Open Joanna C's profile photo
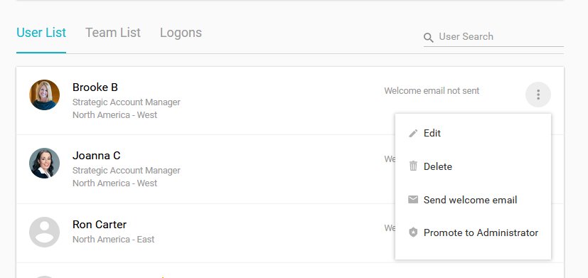 click(44, 163)
